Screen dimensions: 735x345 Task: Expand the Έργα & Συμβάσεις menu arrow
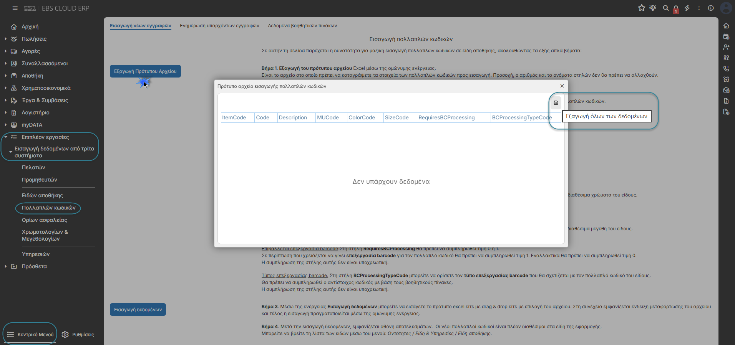(x=5, y=100)
